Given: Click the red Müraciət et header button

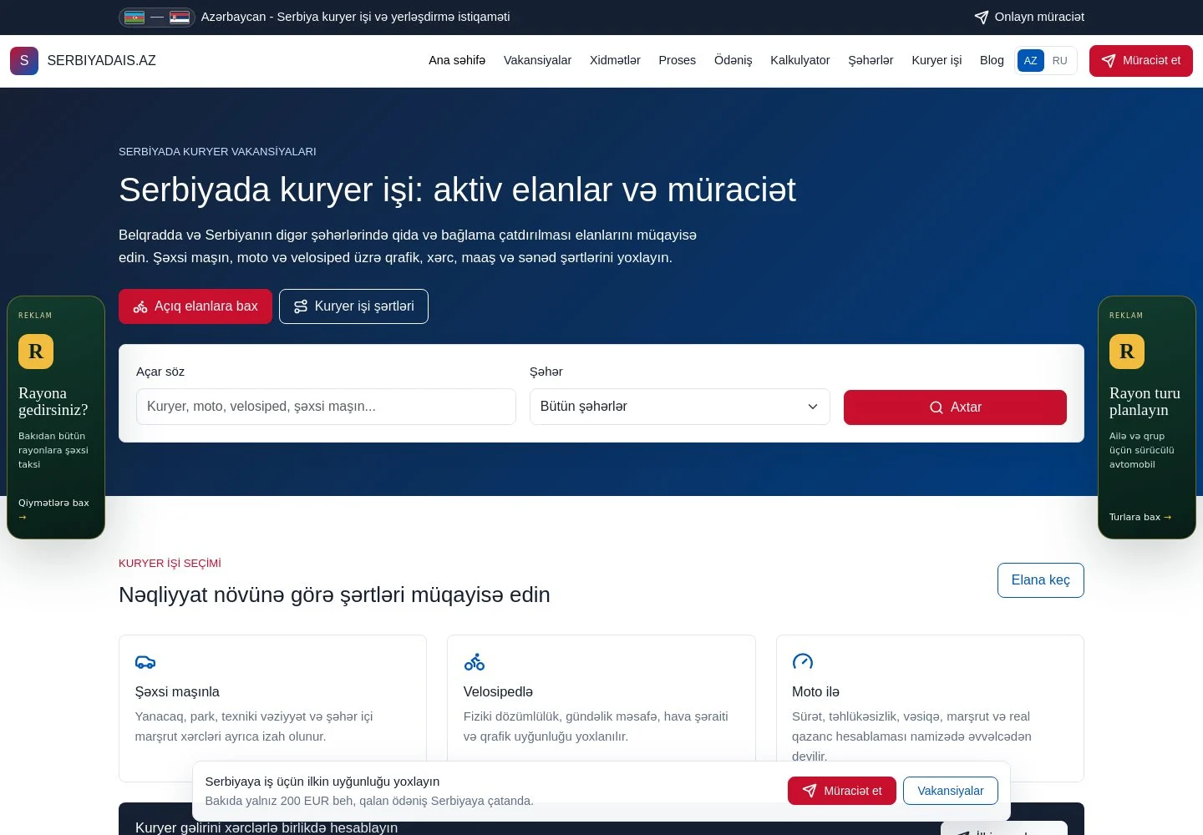Looking at the screenshot, I should click(x=1141, y=61).
